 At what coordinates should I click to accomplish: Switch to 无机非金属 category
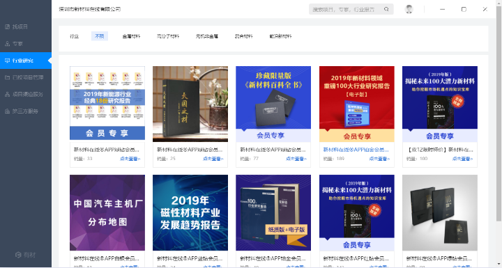(207, 36)
